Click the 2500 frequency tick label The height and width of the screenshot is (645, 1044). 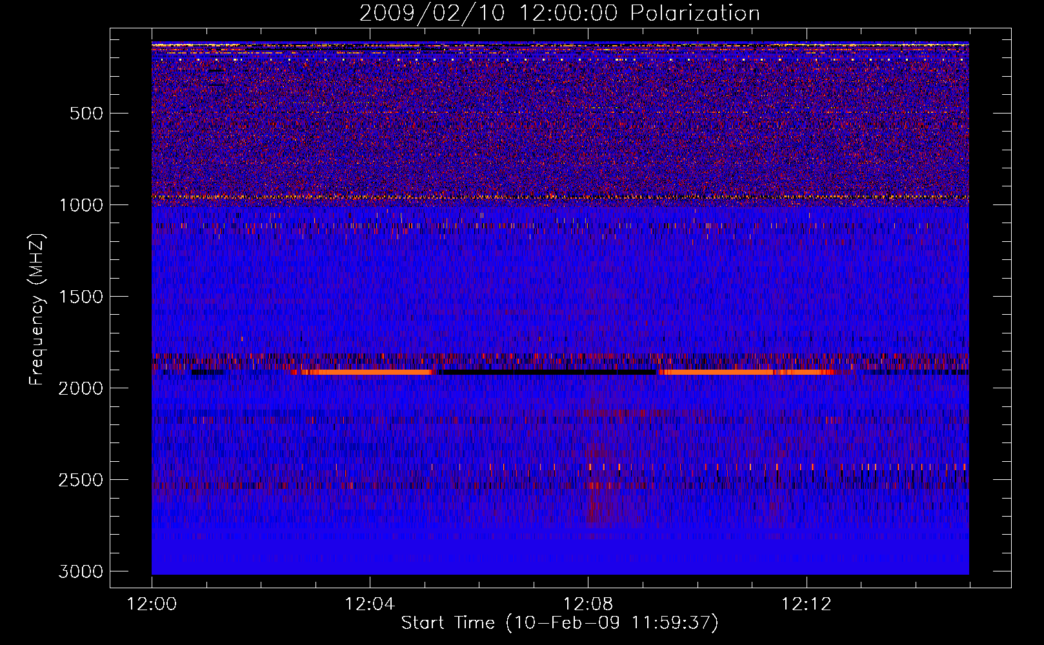[81, 480]
